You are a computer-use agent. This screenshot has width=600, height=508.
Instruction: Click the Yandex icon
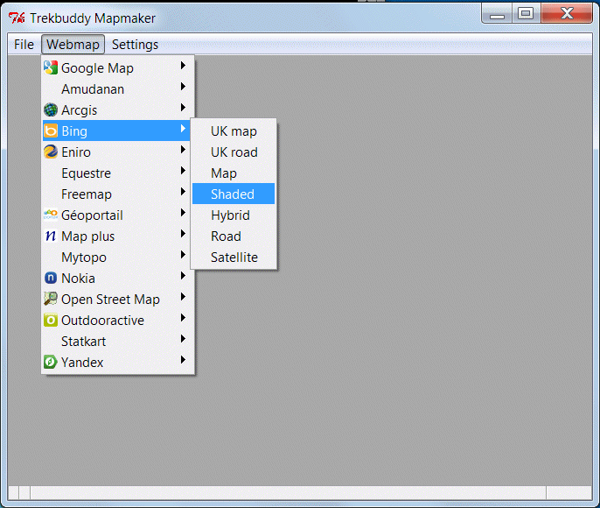point(51,363)
